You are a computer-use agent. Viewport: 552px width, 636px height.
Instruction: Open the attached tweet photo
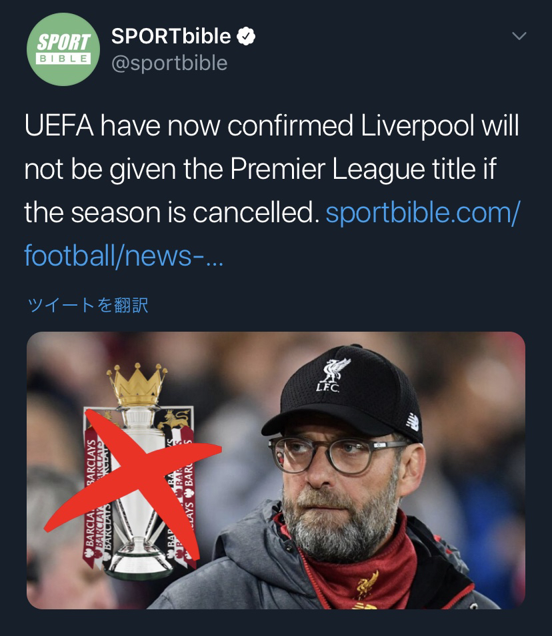(276, 470)
